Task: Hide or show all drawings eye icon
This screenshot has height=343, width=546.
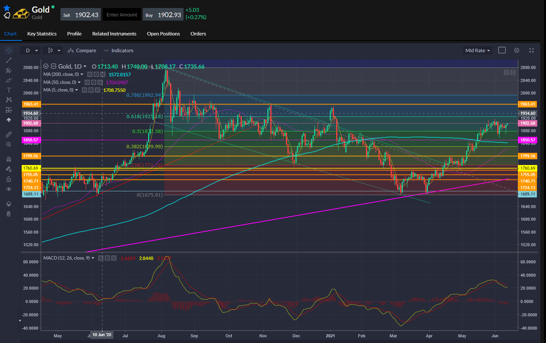Action: click(9, 189)
